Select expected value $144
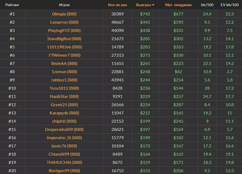 pos(178,88)
